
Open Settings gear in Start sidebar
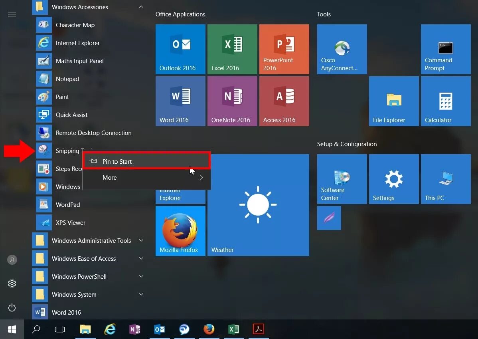point(12,283)
